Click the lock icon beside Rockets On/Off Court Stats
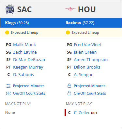The height and width of the screenshot is (129, 122). [x=69, y=93]
